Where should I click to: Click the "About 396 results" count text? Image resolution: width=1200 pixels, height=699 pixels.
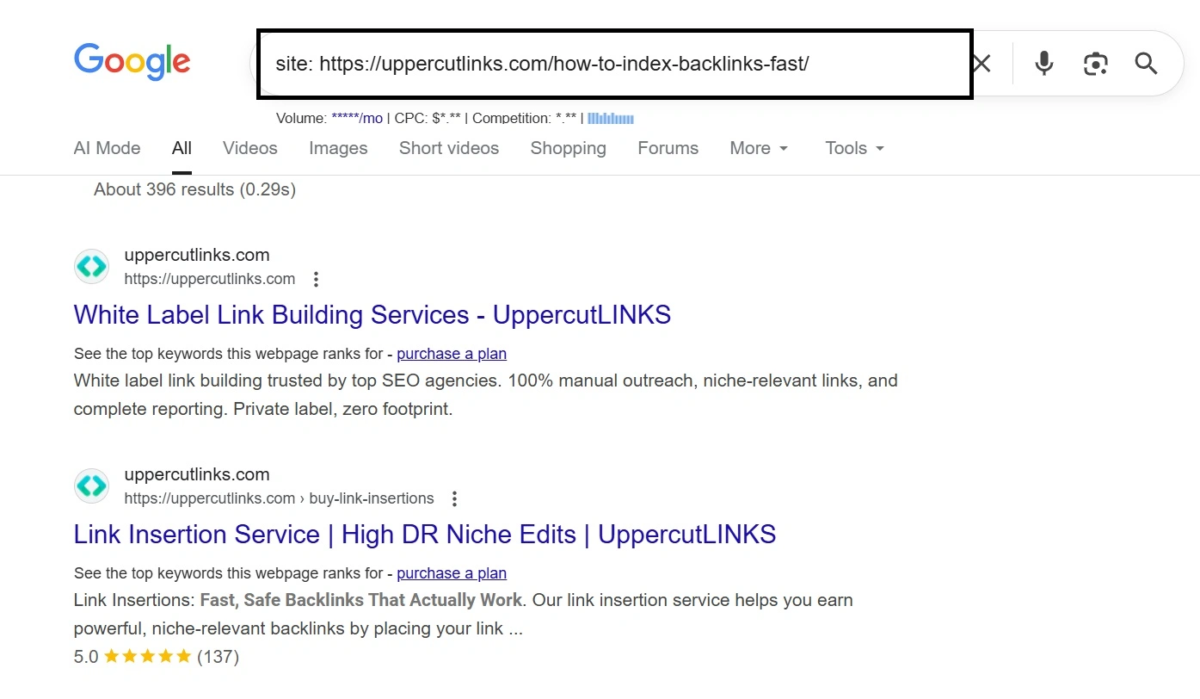click(194, 189)
